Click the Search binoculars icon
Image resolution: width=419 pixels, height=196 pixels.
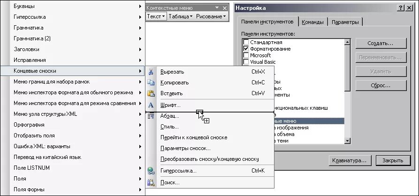tap(151, 183)
